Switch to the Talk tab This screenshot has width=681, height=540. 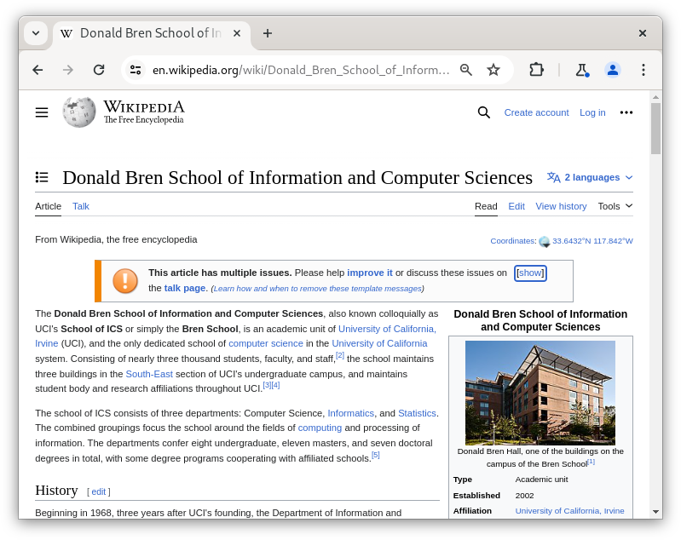[81, 206]
